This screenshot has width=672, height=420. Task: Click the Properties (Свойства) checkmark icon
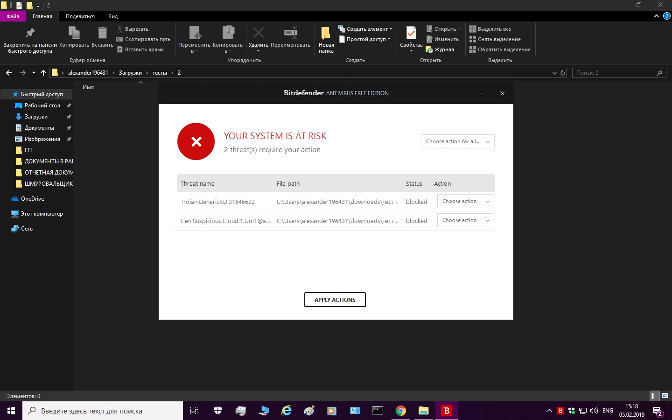click(411, 34)
